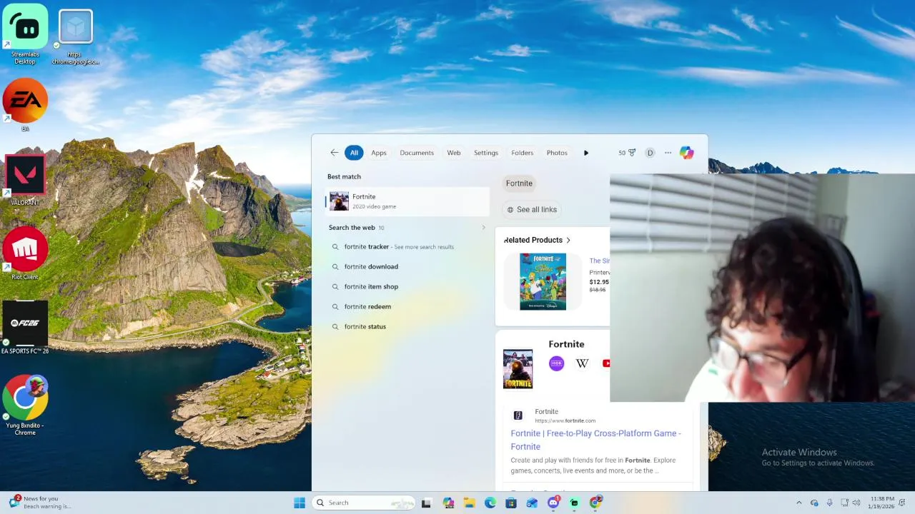
Task: Click the Copilot icon in search panel
Action: tap(686, 152)
